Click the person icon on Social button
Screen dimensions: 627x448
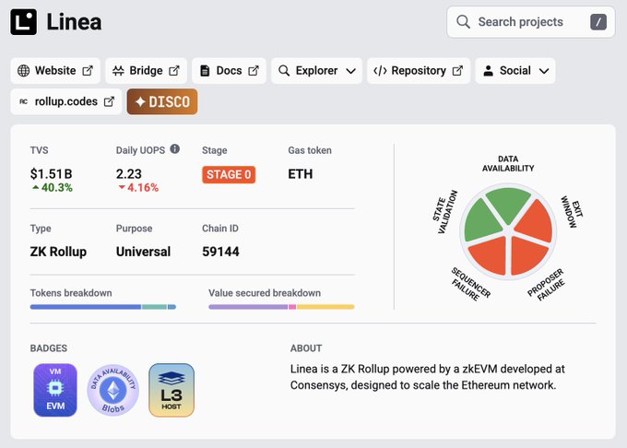point(489,71)
